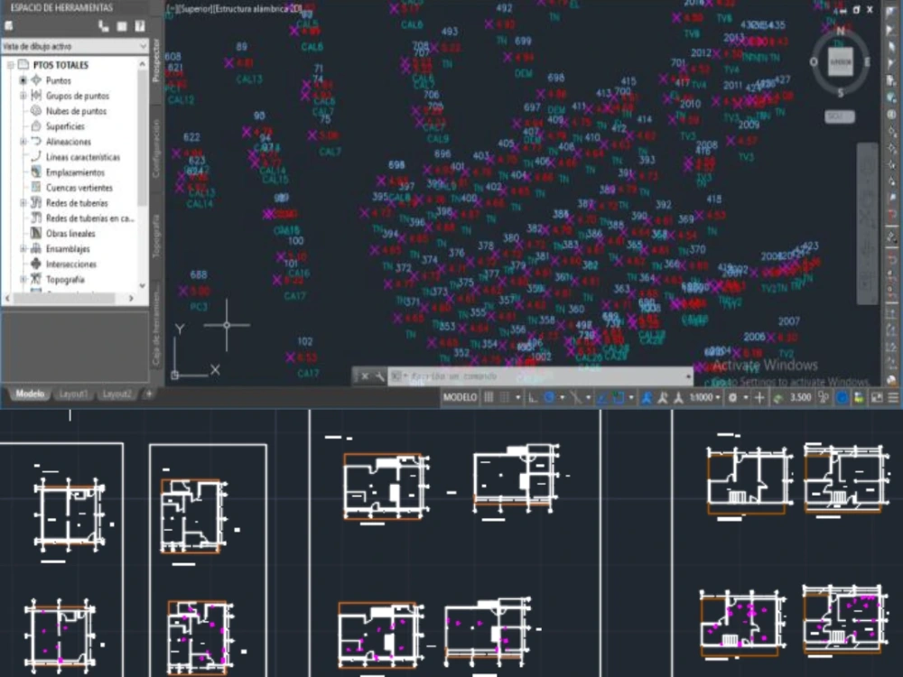Toggle hardware acceleration blue circle icon
This screenshot has height=677, width=903.
(842, 397)
